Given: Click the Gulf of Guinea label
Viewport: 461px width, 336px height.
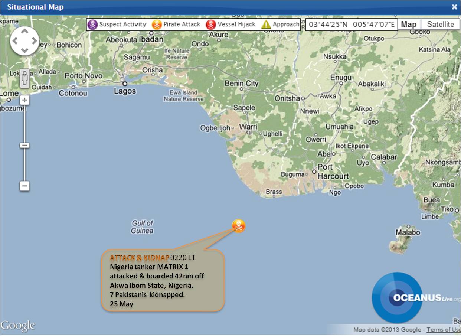Looking at the screenshot, I should click(142, 227).
